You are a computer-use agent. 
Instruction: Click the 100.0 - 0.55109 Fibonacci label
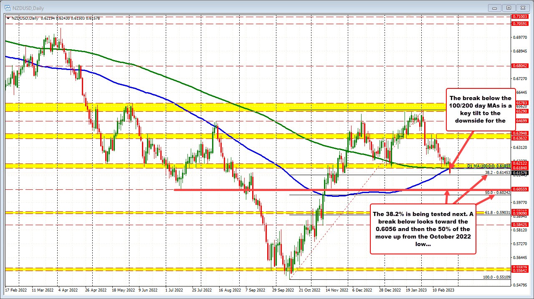tap(497, 276)
